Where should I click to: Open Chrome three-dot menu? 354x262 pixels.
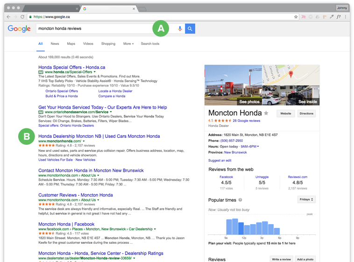pos(346,17)
